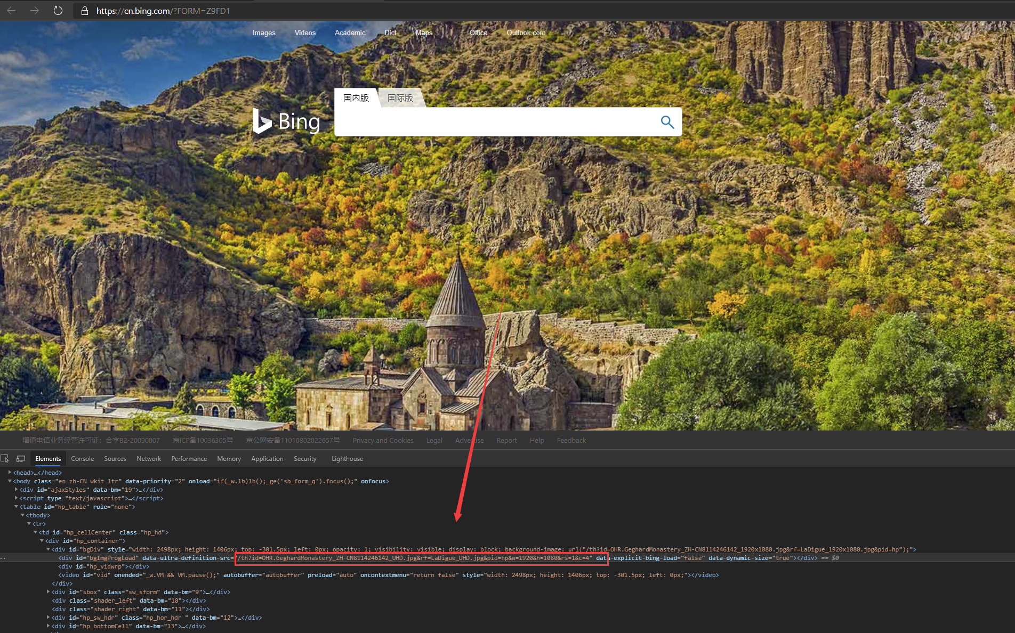Collapse the hp_container div node
Viewport: 1015px width, 633px height.
click(42, 541)
